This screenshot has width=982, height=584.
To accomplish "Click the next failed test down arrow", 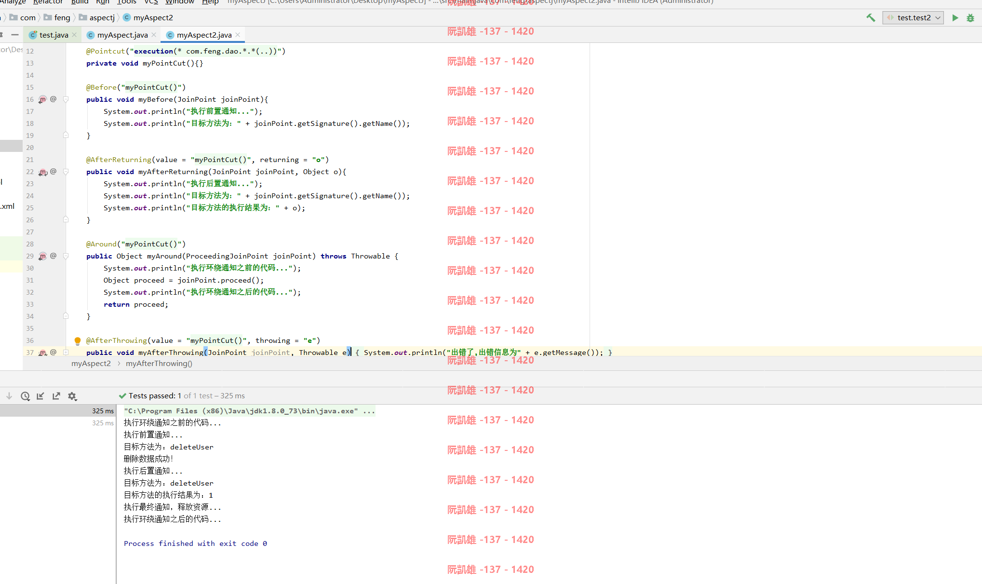I will click(x=9, y=396).
